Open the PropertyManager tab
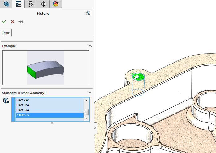Image resolution: width=216 pixels, height=153 pixels. (x=19, y=4)
